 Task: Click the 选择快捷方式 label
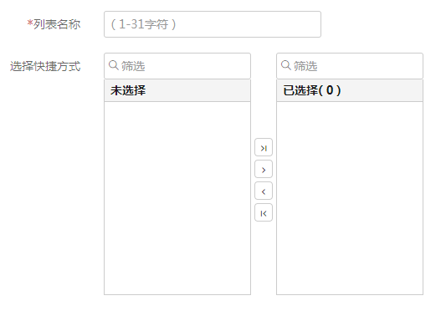[45, 66]
